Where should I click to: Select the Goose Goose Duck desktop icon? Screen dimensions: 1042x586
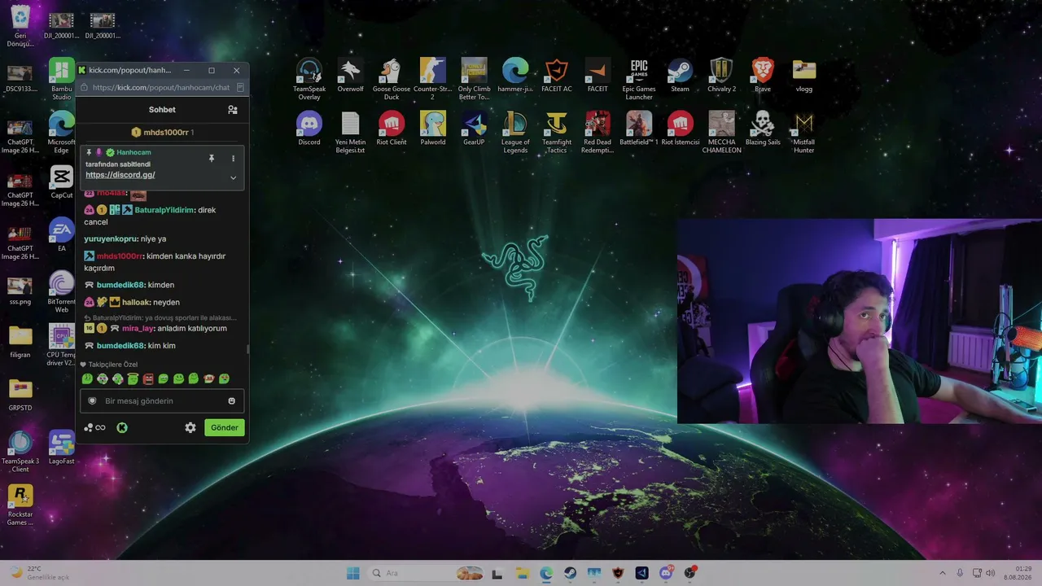click(x=392, y=79)
